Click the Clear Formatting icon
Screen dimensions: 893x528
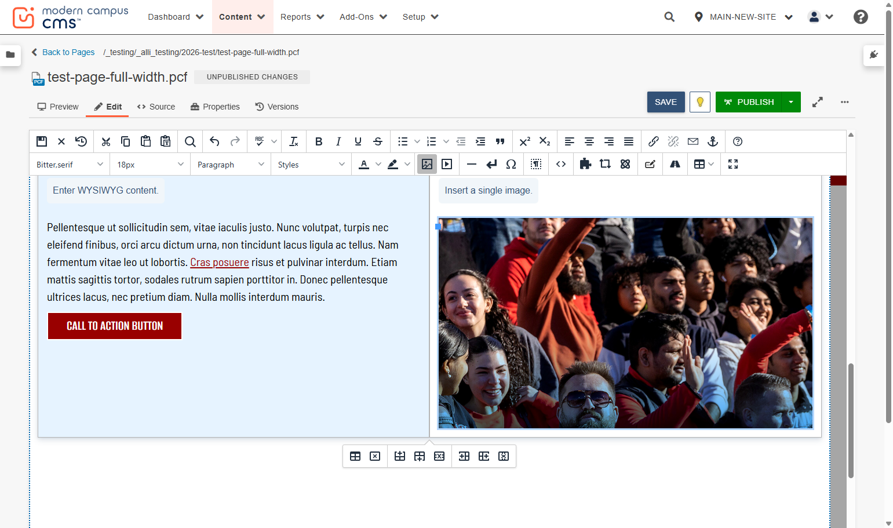[x=294, y=141]
